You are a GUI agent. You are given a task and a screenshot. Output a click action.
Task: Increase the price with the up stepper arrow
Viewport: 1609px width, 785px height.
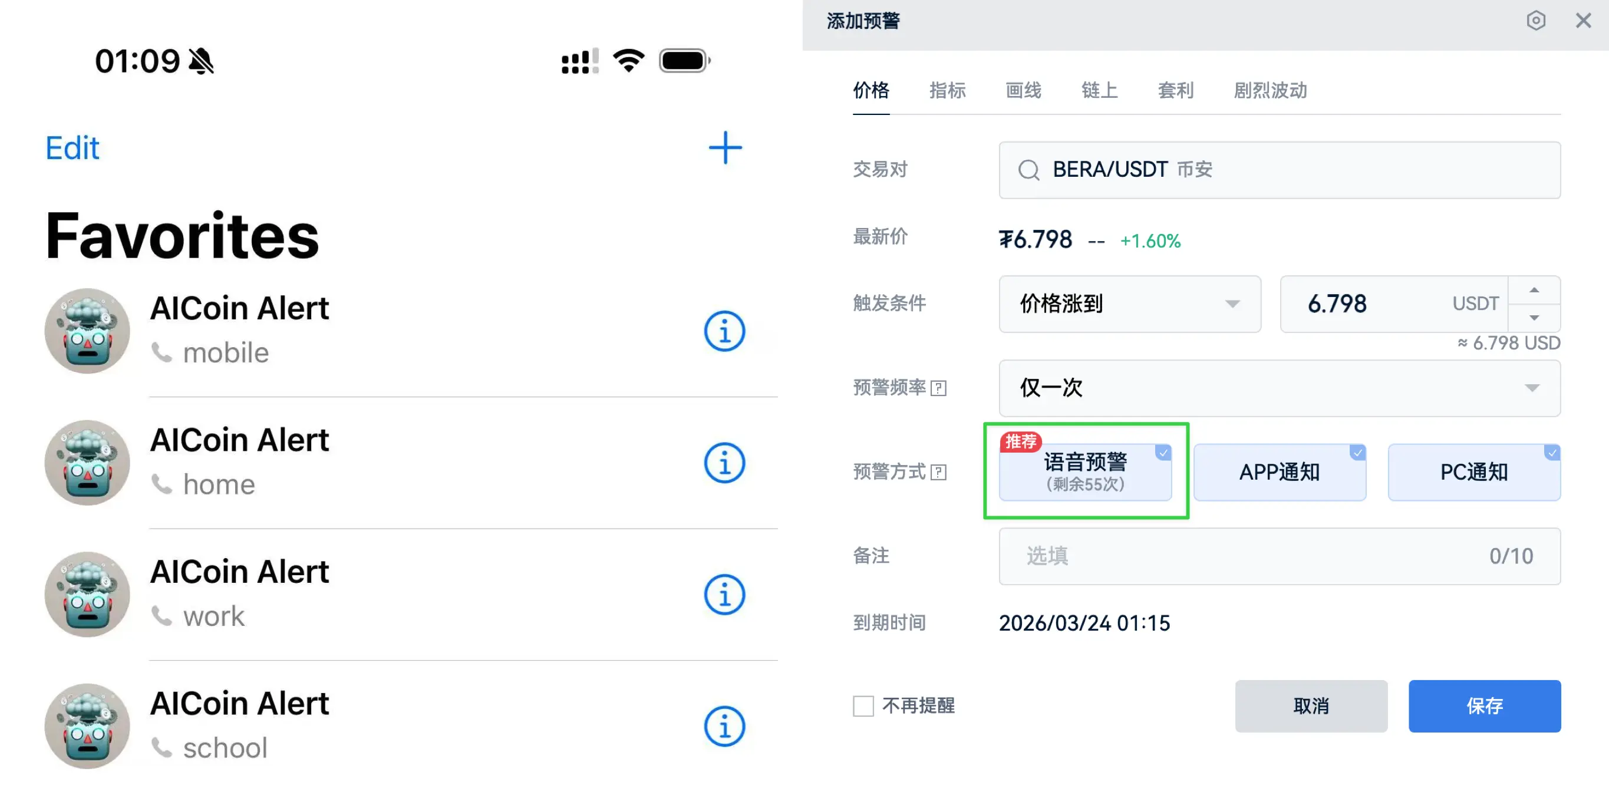click(x=1535, y=289)
